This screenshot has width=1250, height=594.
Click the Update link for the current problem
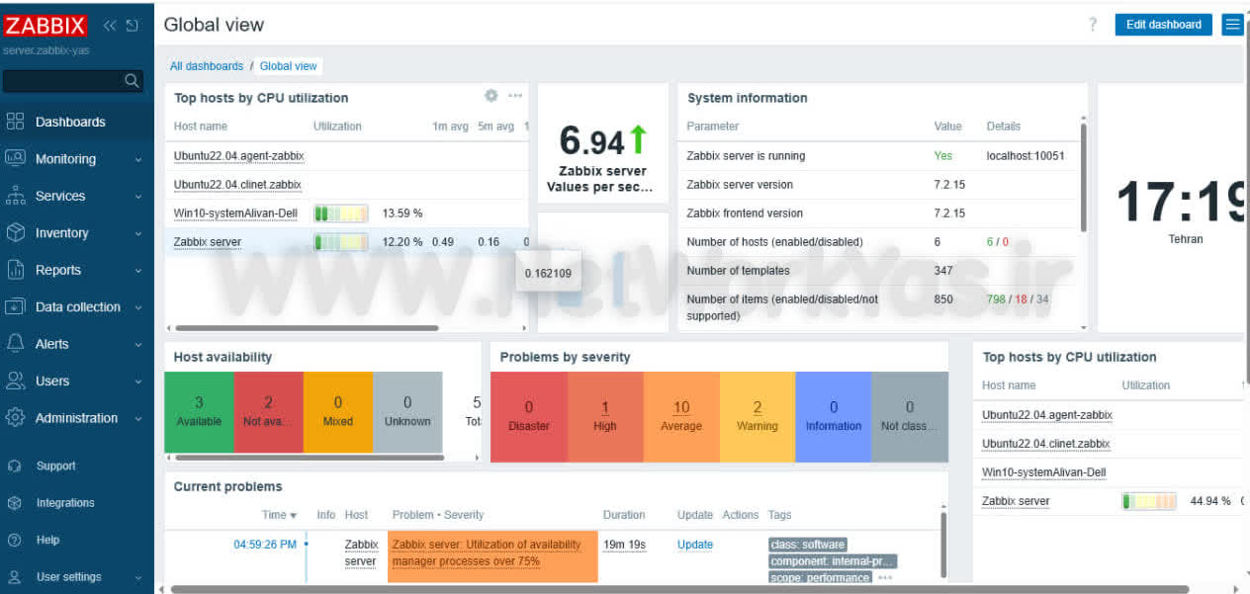point(695,545)
